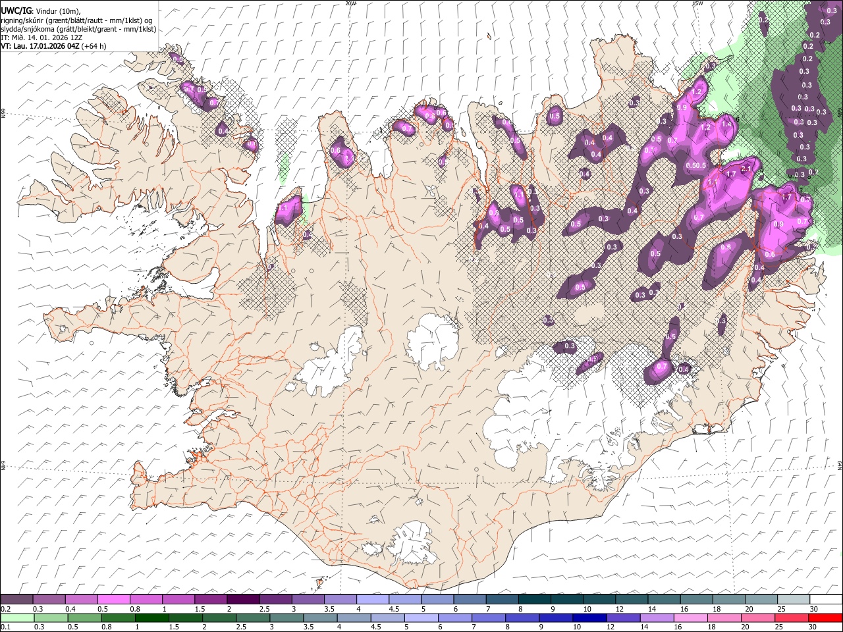Click the '20W' longitude label at the top
Screen dimensions: 843x632
click(350, 3)
